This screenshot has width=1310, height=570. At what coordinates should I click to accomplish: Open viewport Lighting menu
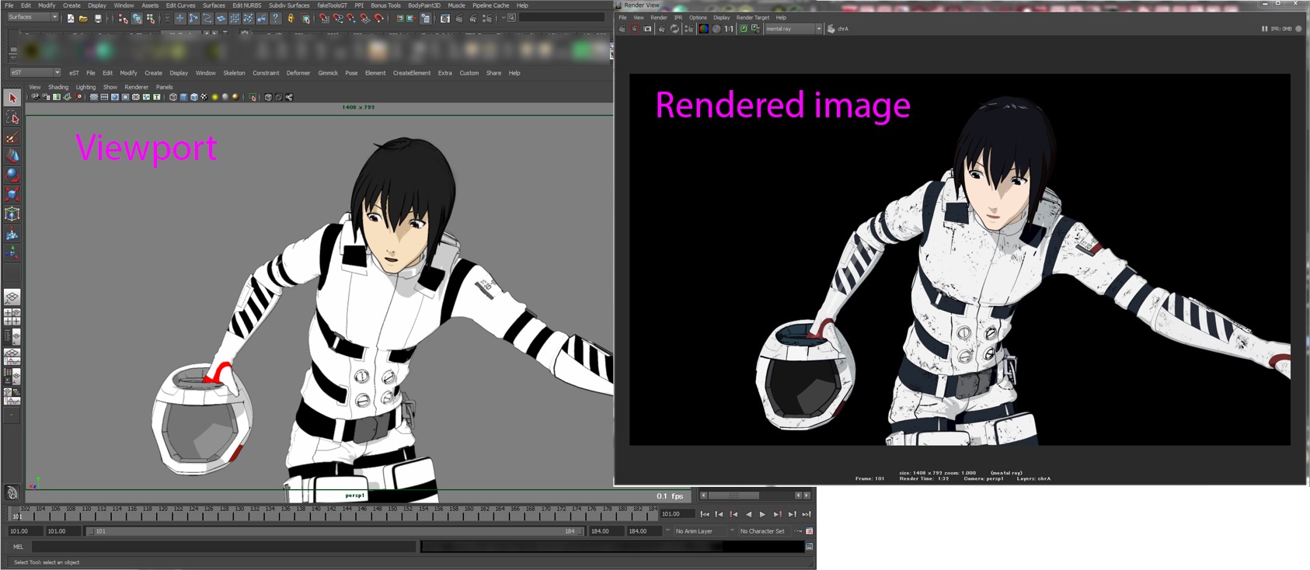(x=85, y=87)
